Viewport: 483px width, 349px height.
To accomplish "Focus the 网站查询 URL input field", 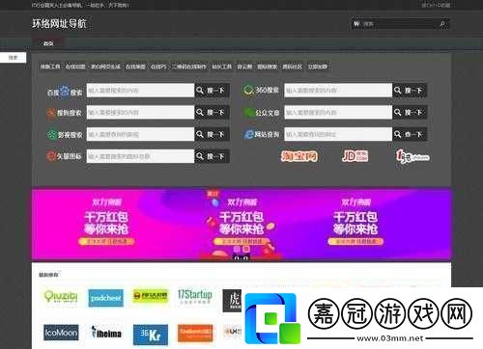I will click(338, 134).
